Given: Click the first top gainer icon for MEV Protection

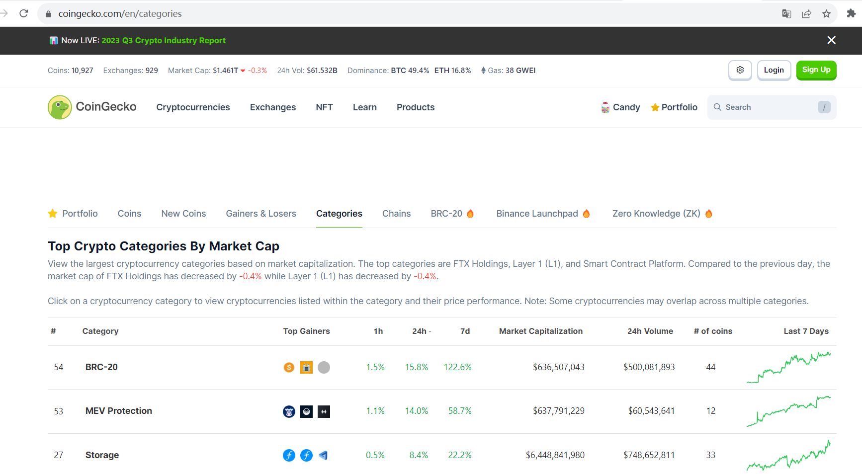Looking at the screenshot, I should click(289, 411).
